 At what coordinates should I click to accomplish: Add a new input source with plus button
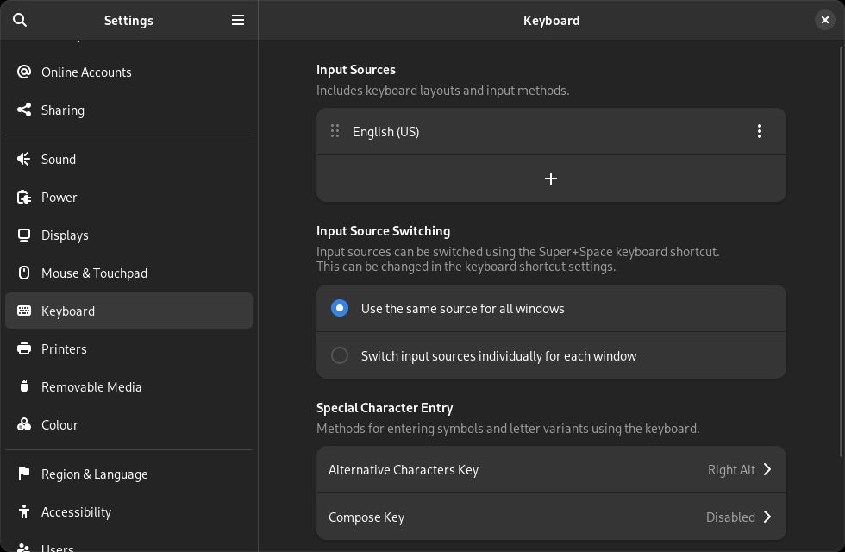[551, 179]
